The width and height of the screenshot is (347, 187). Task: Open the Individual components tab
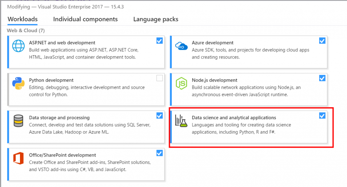coord(85,19)
